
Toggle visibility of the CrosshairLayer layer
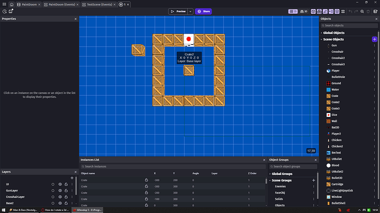click(60, 197)
